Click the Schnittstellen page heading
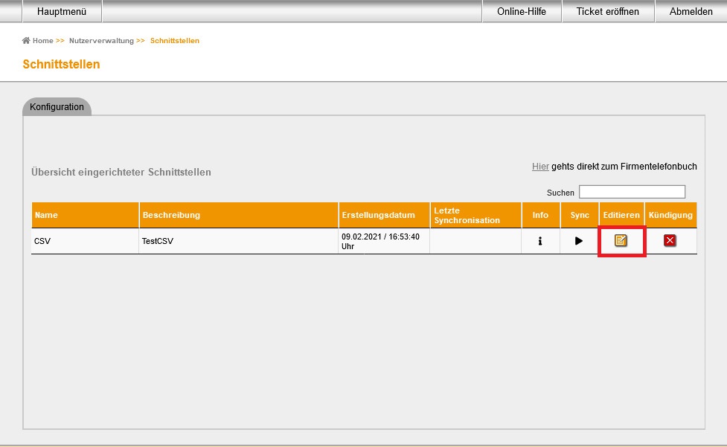The height and width of the screenshot is (447, 727). click(61, 64)
